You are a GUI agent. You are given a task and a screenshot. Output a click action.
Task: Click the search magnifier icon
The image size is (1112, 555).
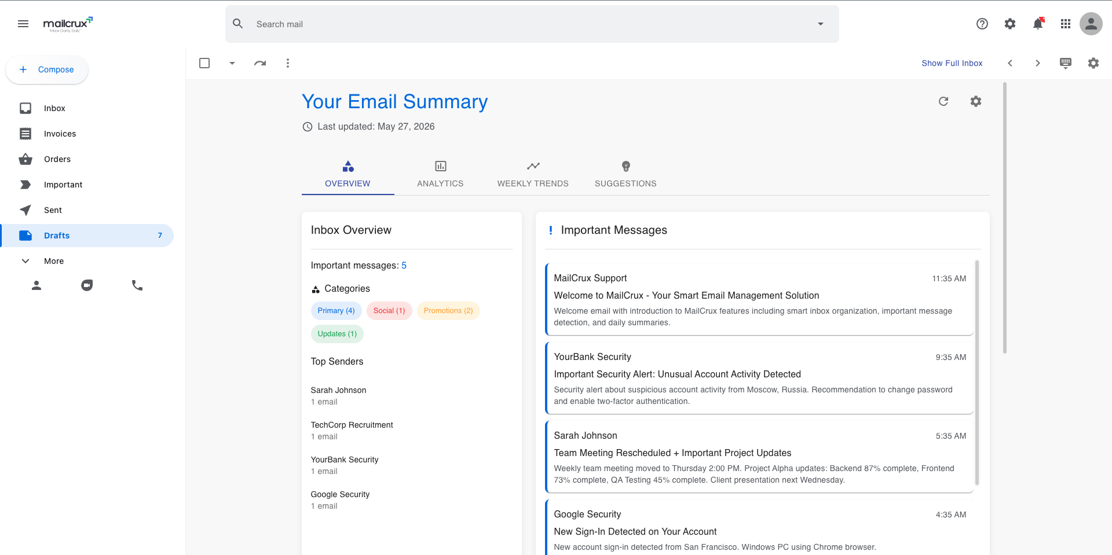click(238, 24)
